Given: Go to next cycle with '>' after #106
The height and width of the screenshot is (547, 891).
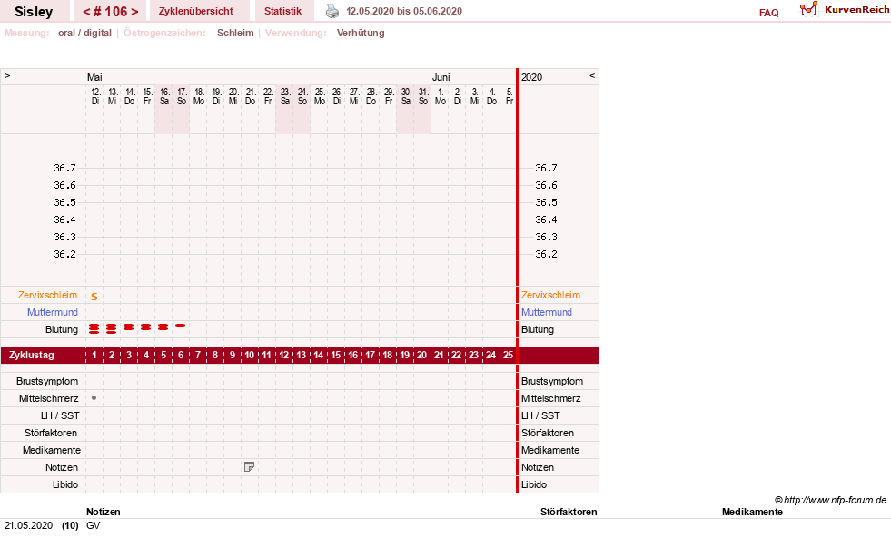Looking at the screenshot, I should point(134,12).
